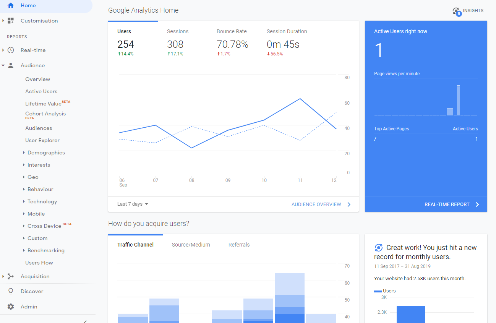Click the Home house icon
The height and width of the screenshot is (323, 496).
coord(11,5)
